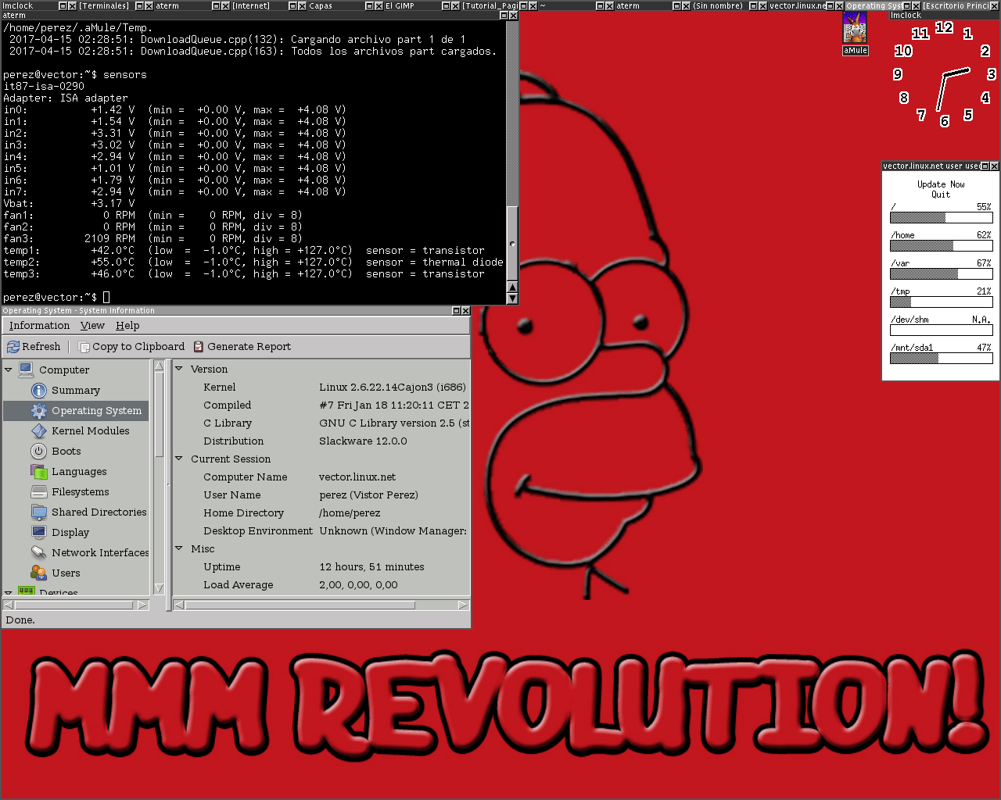Click Copy to Clipboard
The height and width of the screenshot is (800, 1001).
tap(131, 346)
